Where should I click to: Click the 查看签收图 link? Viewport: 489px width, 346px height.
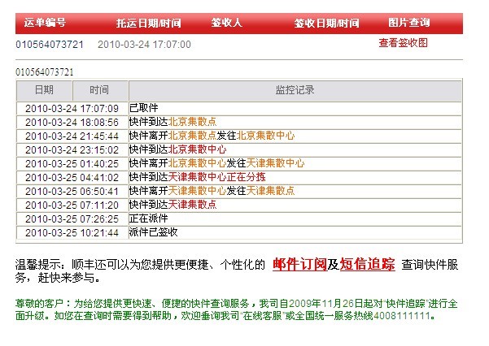(x=403, y=43)
